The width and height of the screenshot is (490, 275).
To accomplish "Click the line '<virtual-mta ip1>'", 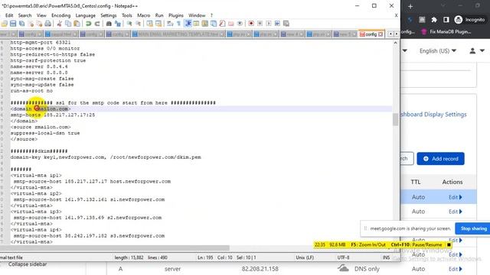I will click(x=36, y=176).
